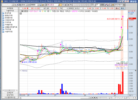The width and height of the screenshot is (138, 100).
Task: Open the 차트형태 panel tab
Action: click(10, 8)
